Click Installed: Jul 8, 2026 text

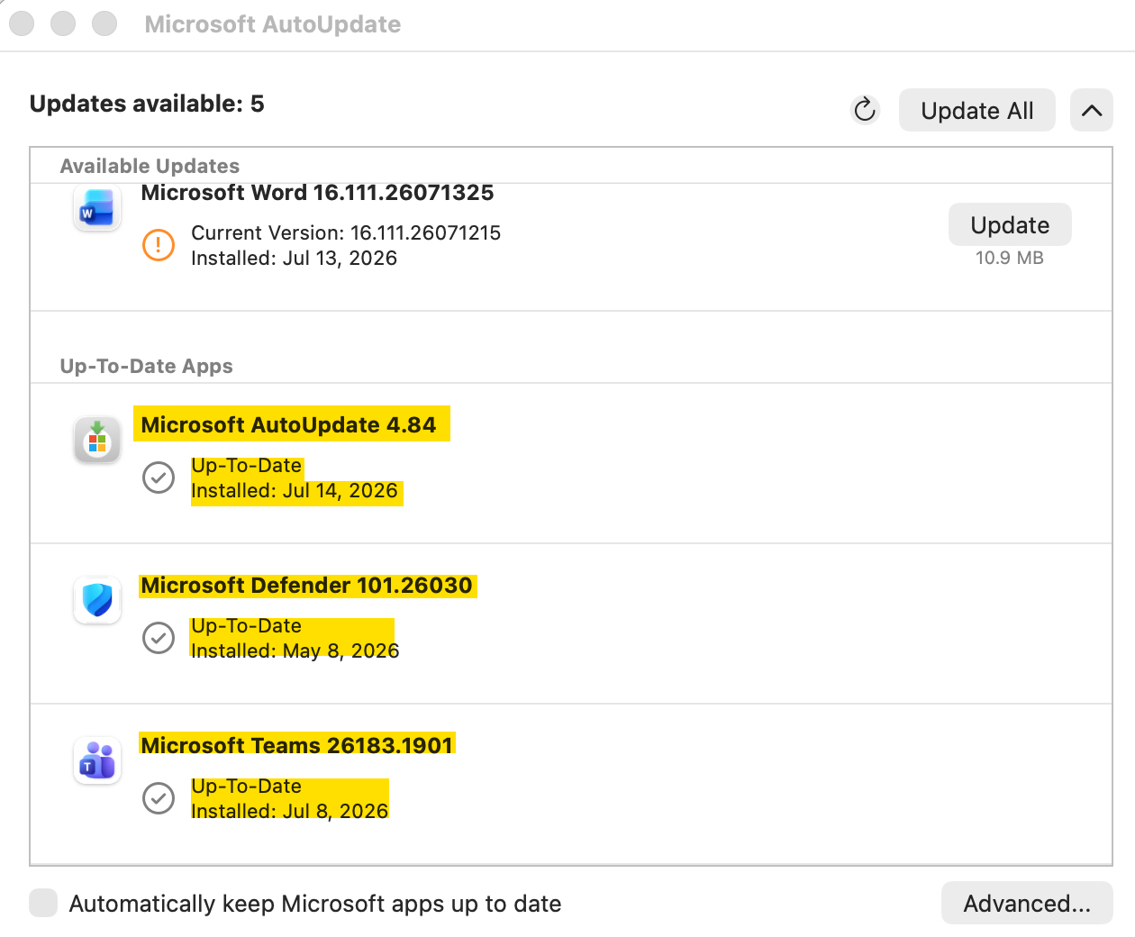coord(289,811)
